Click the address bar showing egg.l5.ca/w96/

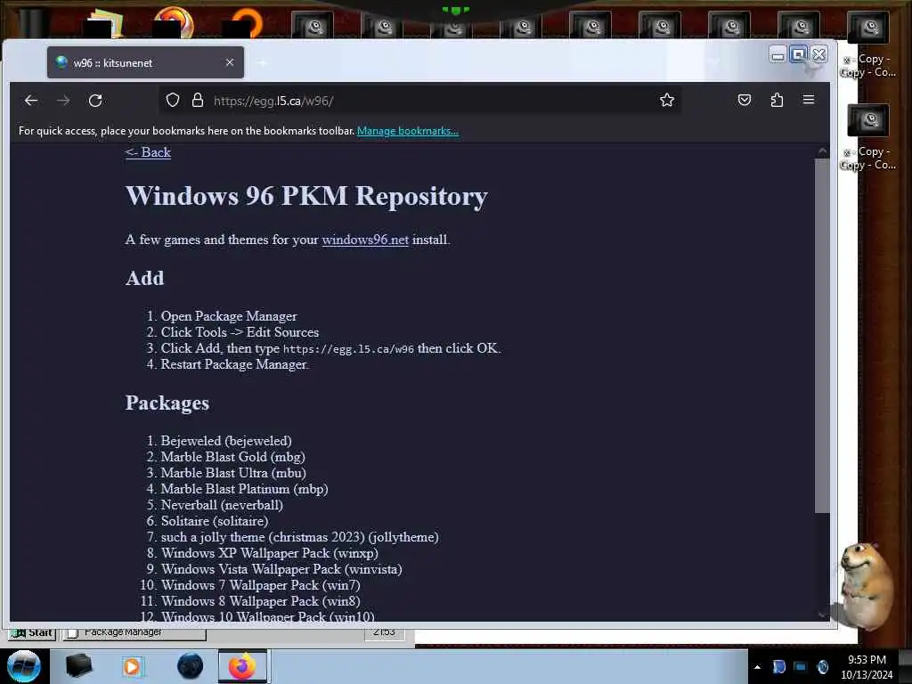(419, 101)
